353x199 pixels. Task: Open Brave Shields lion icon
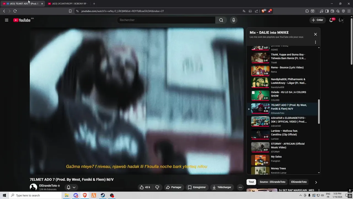click(263, 11)
